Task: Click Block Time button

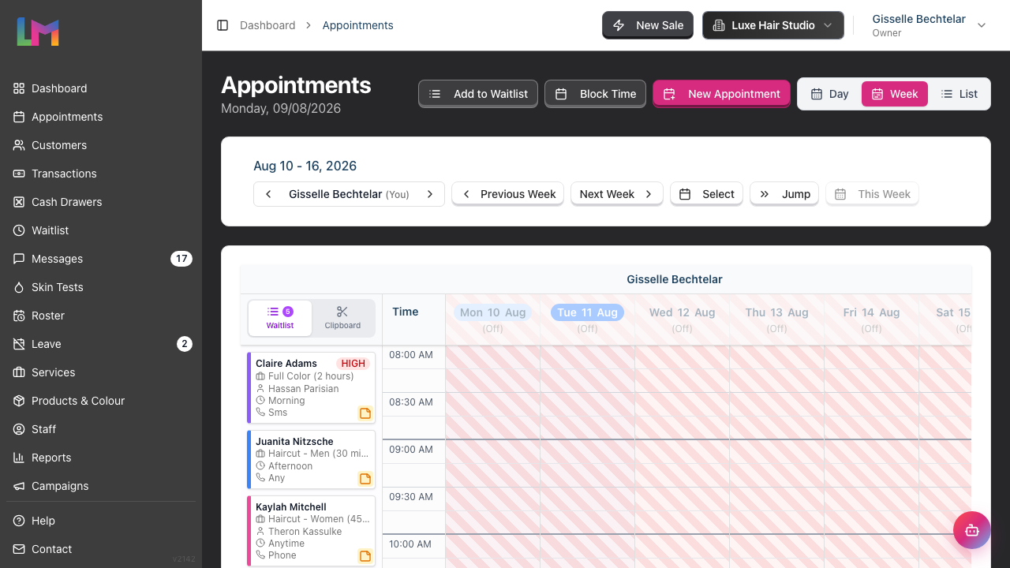Action: click(x=595, y=94)
